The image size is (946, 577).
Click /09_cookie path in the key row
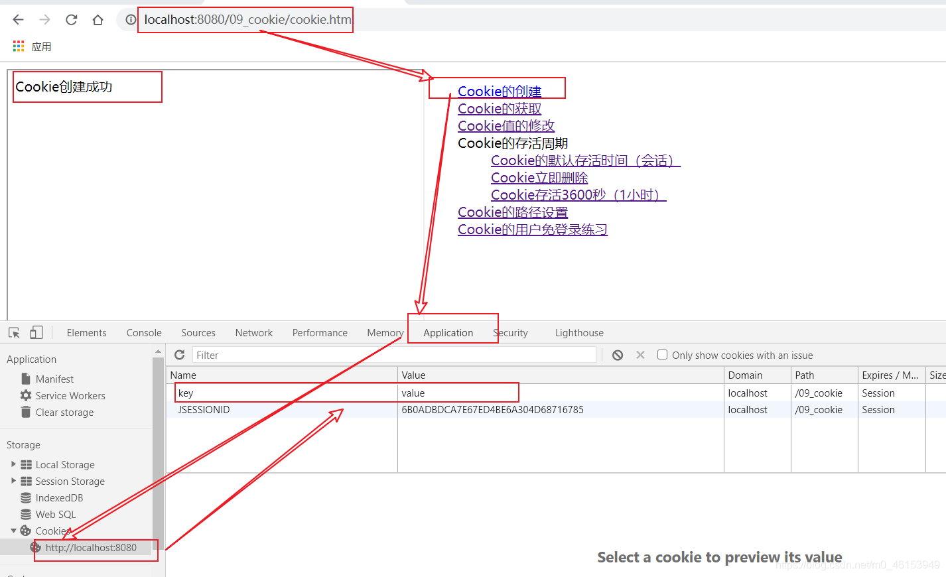coord(819,393)
